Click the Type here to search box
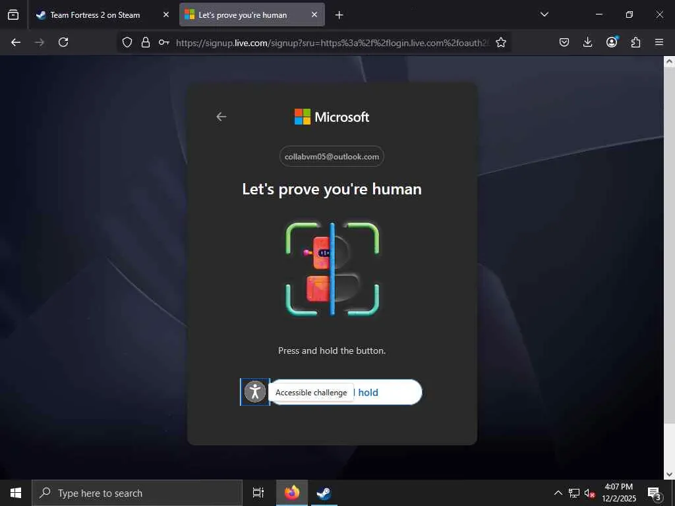The image size is (675, 506). point(137,493)
